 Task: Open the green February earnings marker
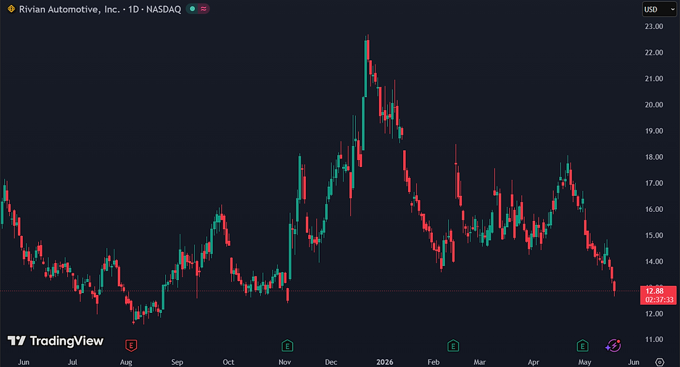(452, 346)
